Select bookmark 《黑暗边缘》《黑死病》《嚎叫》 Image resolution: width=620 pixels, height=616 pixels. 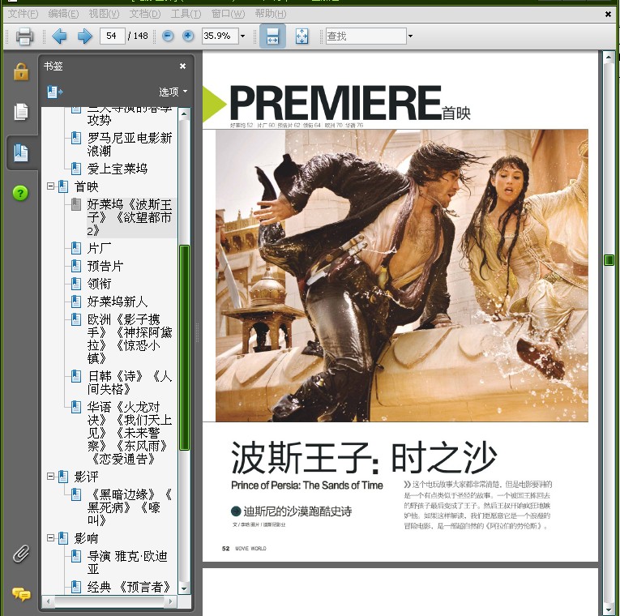point(130,507)
